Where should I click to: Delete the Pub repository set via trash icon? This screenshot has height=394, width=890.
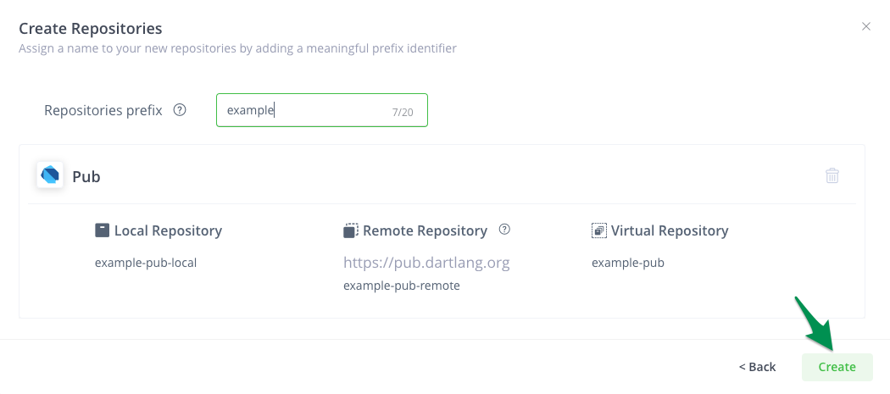pyautogui.click(x=832, y=175)
